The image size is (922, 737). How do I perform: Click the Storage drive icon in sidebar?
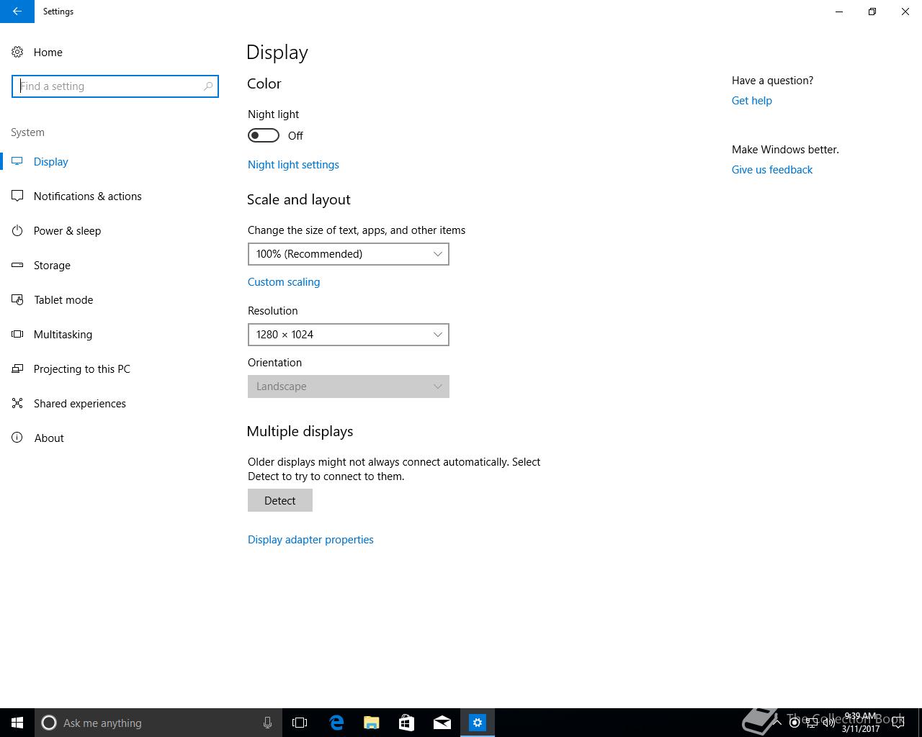click(17, 265)
